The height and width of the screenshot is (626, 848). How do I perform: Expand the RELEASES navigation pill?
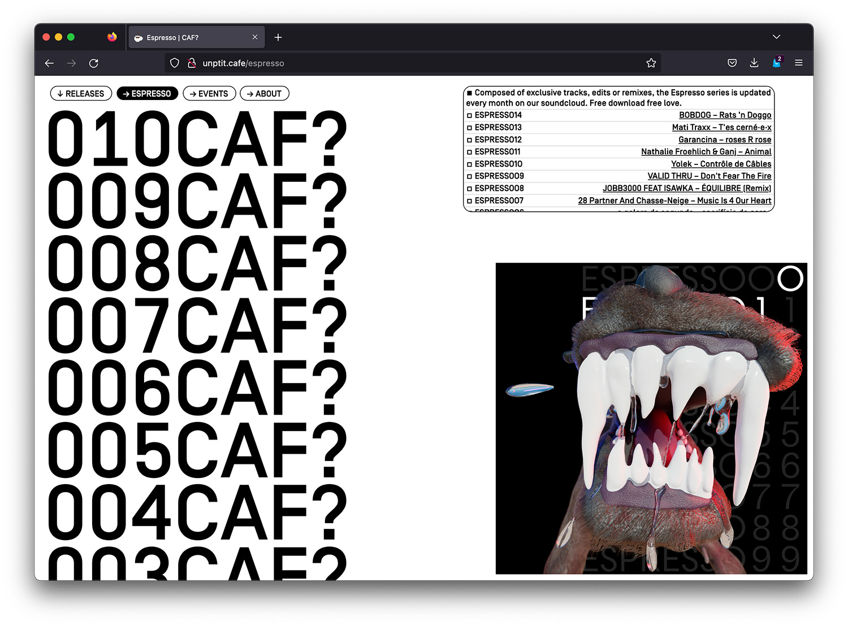[81, 94]
